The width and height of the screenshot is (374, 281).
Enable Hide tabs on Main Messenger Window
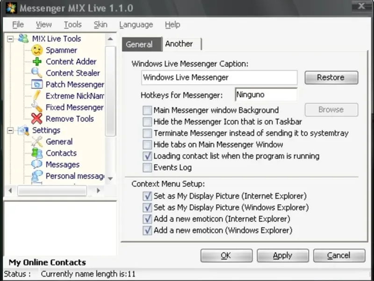click(147, 145)
